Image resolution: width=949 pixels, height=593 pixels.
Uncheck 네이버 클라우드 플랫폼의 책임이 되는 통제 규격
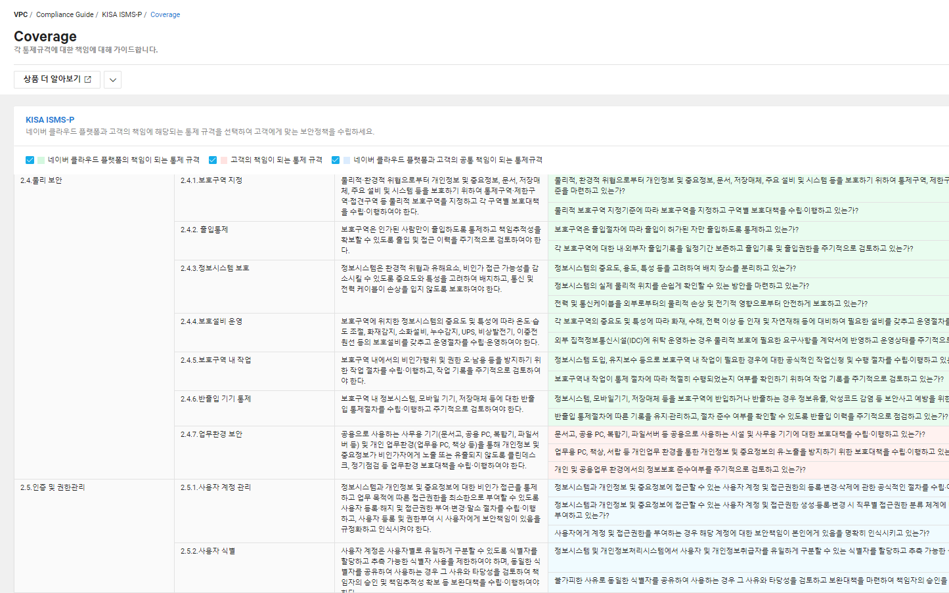[x=30, y=160]
